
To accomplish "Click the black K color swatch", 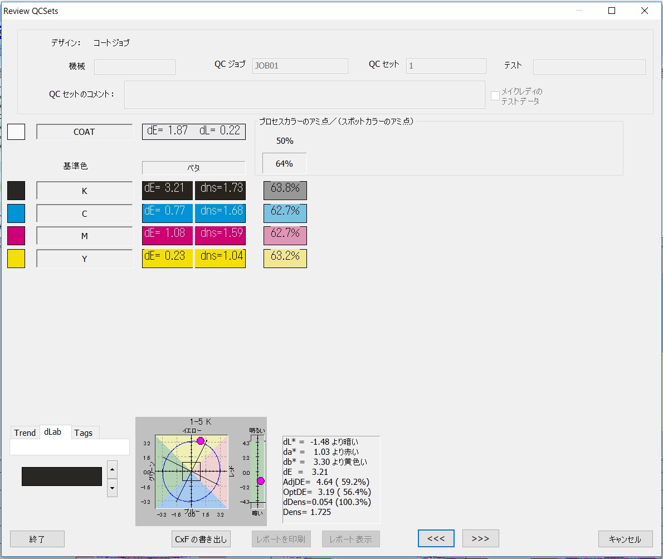I will (x=16, y=190).
